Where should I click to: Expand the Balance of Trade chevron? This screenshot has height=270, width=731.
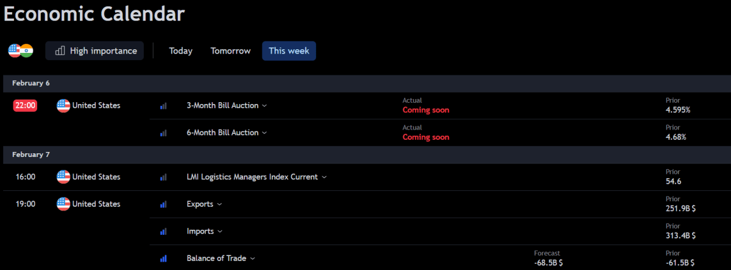coord(252,258)
